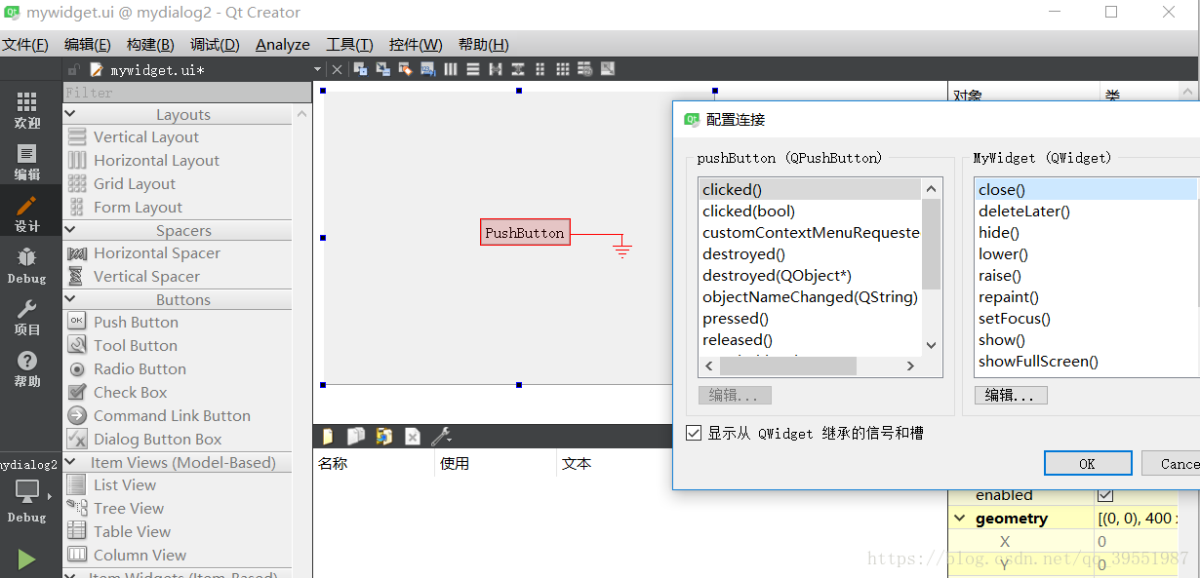Open the action editor wrench configure dropdown
Viewport: 1200px width, 578px height.
tap(442, 436)
